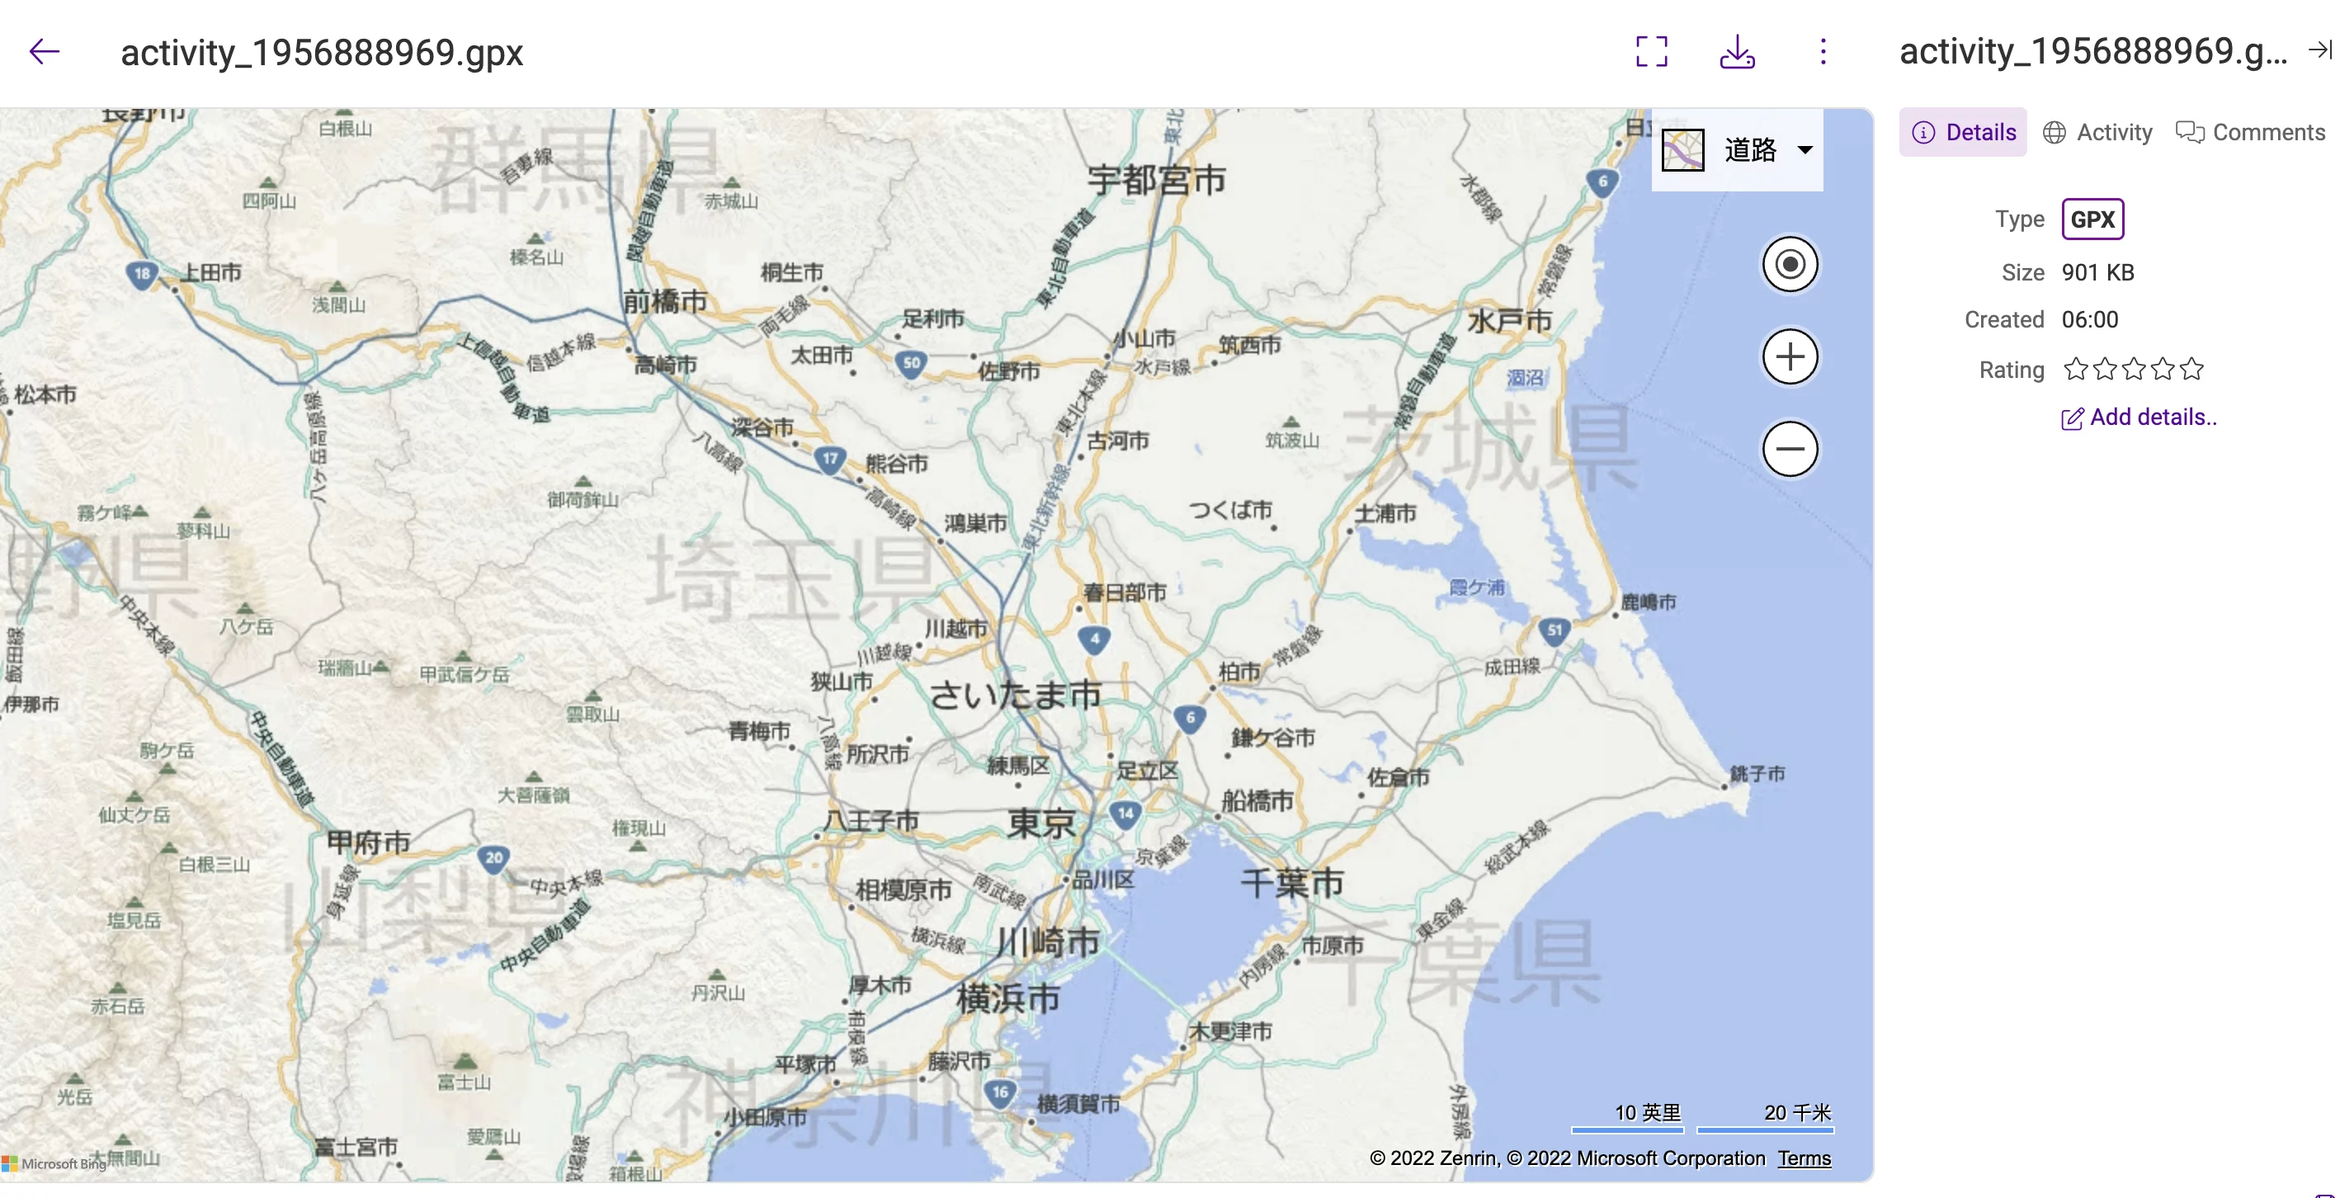2340x1198 pixels.
Task: Rate the file five stars
Action: (2191, 370)
